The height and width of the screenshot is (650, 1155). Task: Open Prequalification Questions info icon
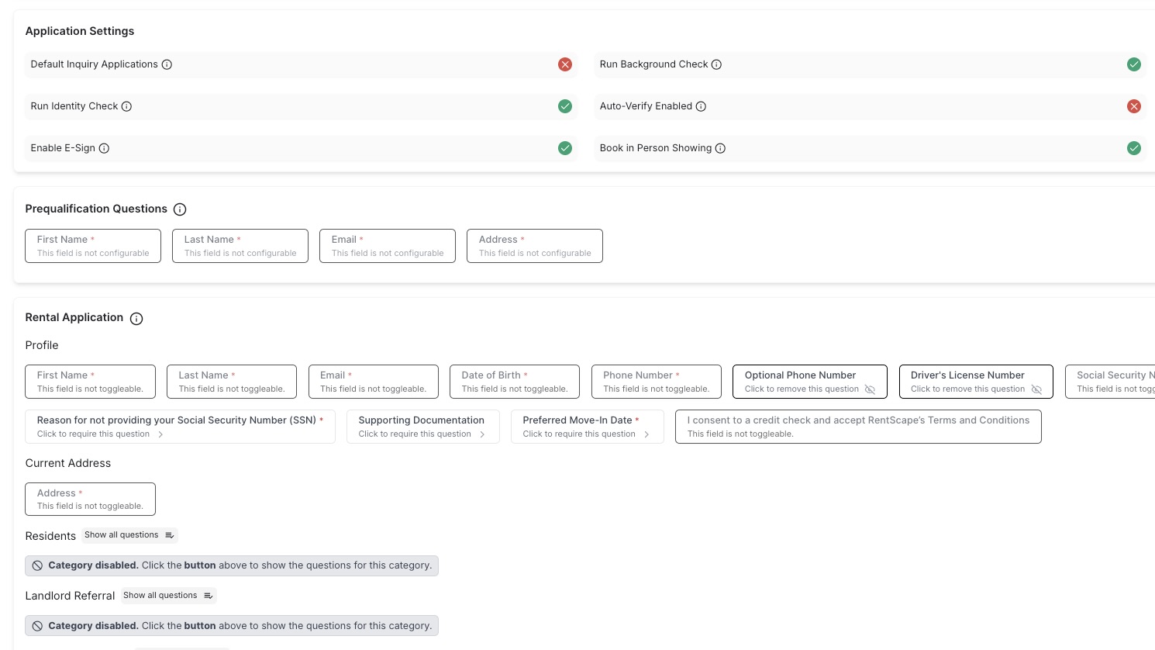point(180,209)
